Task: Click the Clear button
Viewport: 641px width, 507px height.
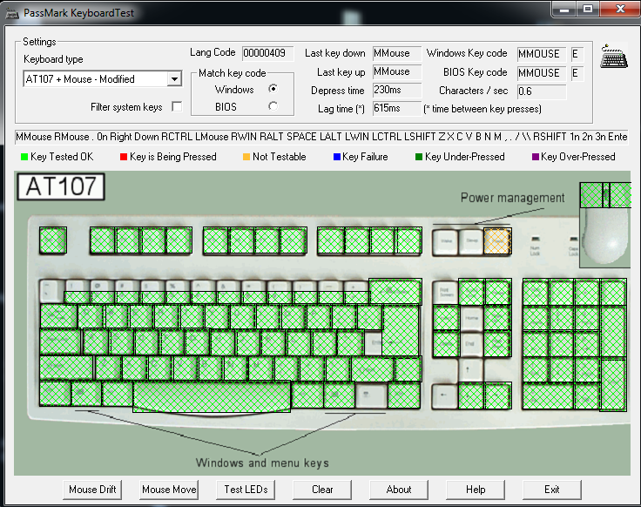Action: pyautogui.click(x=322, y=490)
